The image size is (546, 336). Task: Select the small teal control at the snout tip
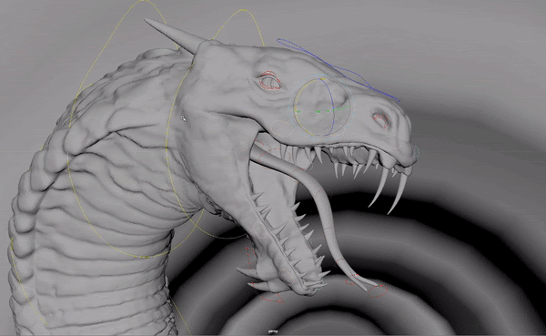pos(417,152)
